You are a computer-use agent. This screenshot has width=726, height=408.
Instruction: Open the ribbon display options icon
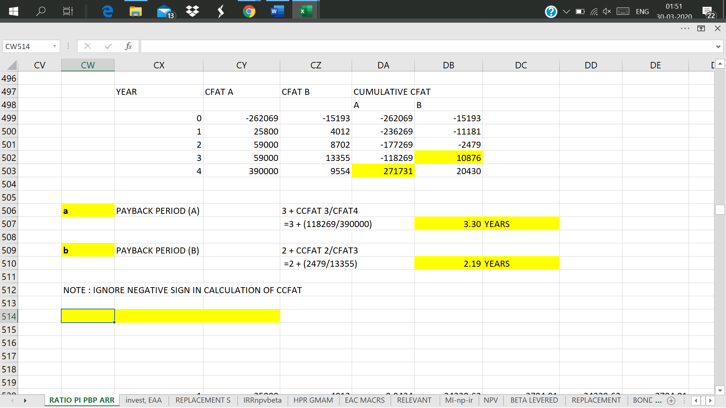coord(701,28)
